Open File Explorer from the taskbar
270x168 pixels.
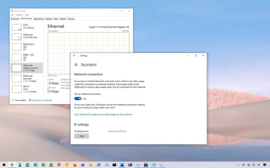coord(90,165)
